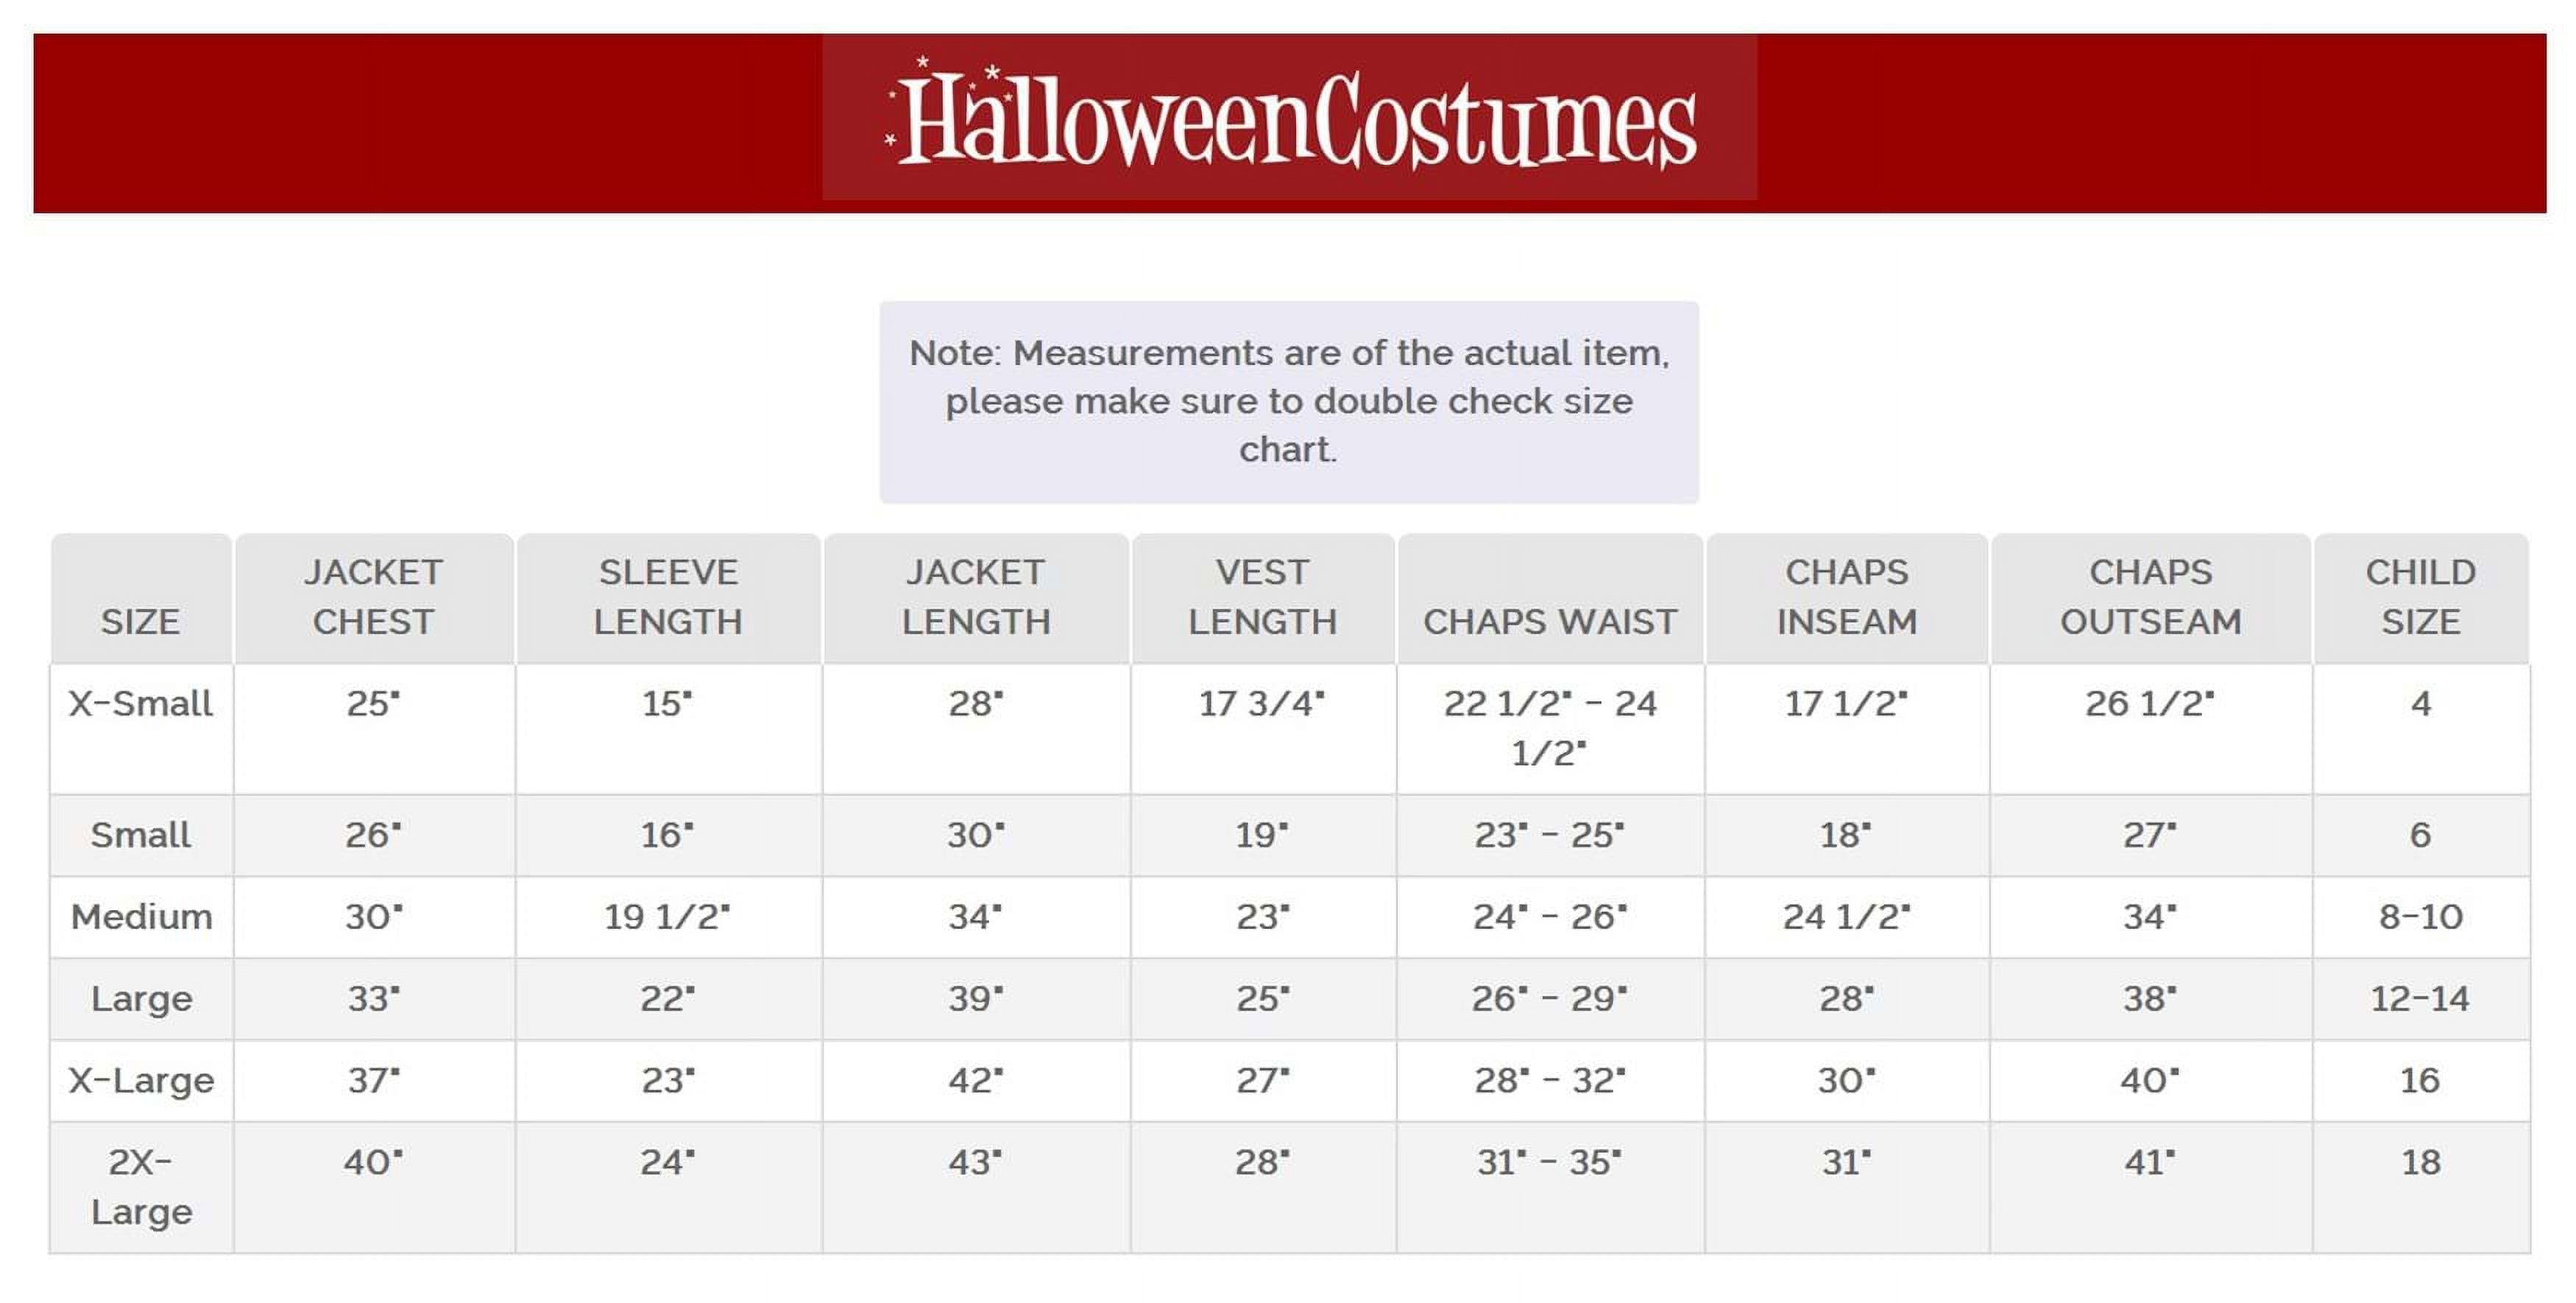Select the 2X-Large size row label
Screen dimensions: 2576x1303
click(141, 1187)
